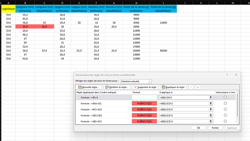
Task: Click Modifier la règle button
Action: [x=117, y=87]
